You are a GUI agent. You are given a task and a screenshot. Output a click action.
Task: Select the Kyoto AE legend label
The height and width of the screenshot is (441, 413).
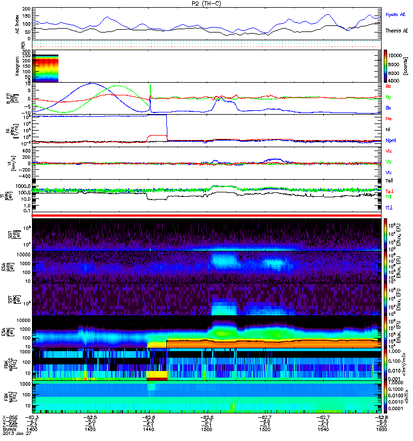(x=395, y=14)
